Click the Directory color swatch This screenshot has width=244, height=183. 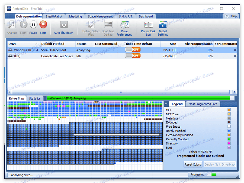click(229, 143)
